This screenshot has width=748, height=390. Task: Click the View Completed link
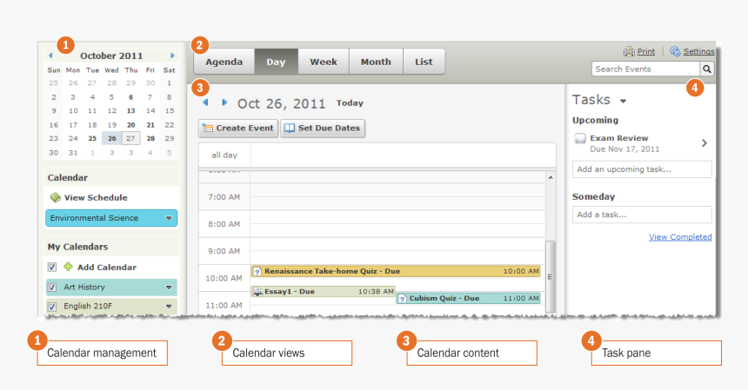pyautogui.click(x=680, y=236)
